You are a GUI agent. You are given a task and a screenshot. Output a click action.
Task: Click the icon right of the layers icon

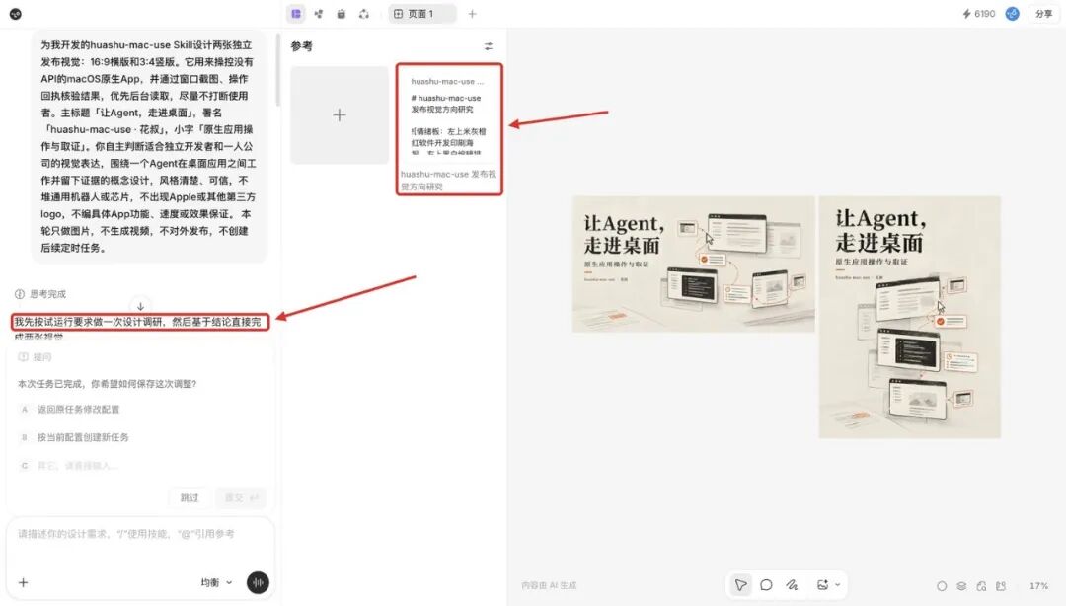[981, 585]
